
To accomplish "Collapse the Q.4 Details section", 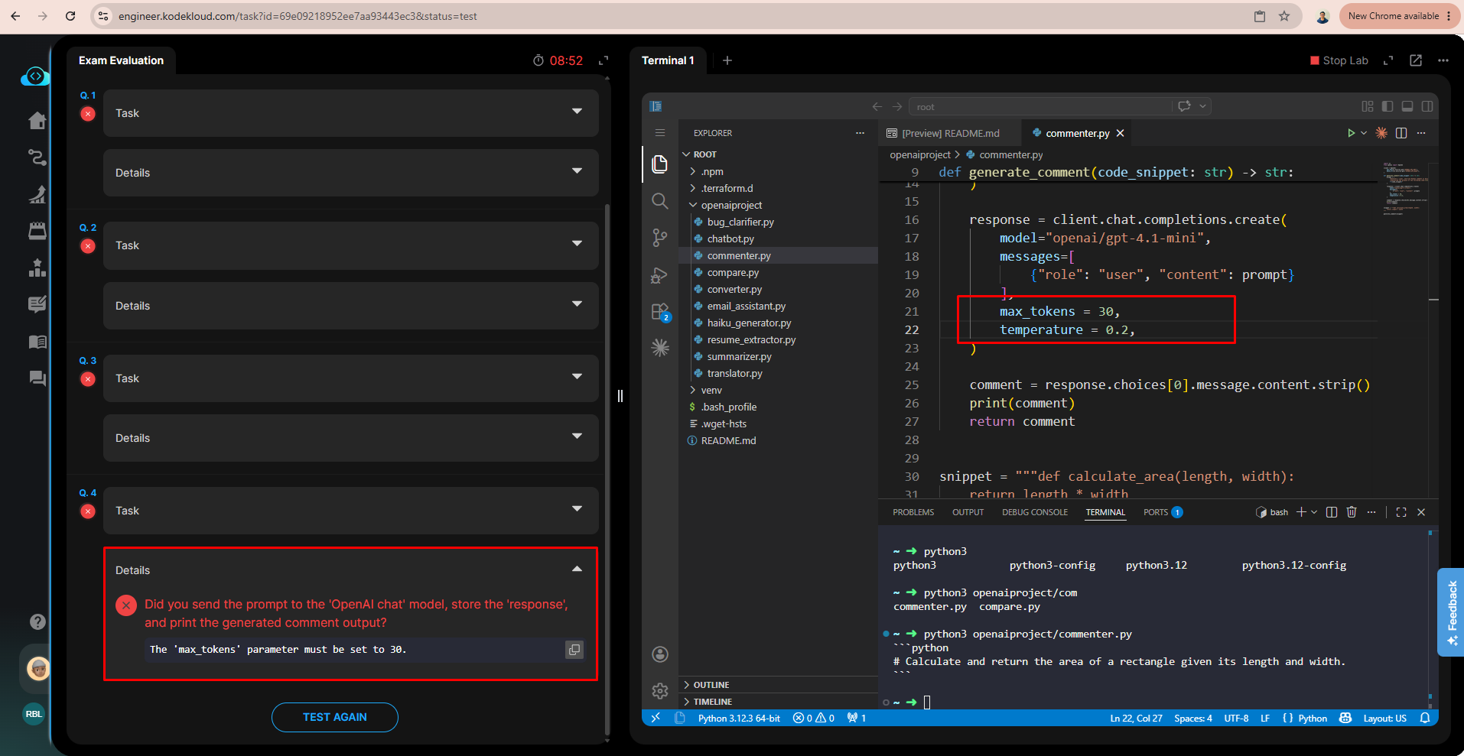I will click(x=577, y=569).
